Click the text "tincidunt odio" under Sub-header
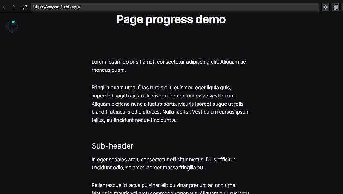The image size is (343, 194). click(108, 168)
